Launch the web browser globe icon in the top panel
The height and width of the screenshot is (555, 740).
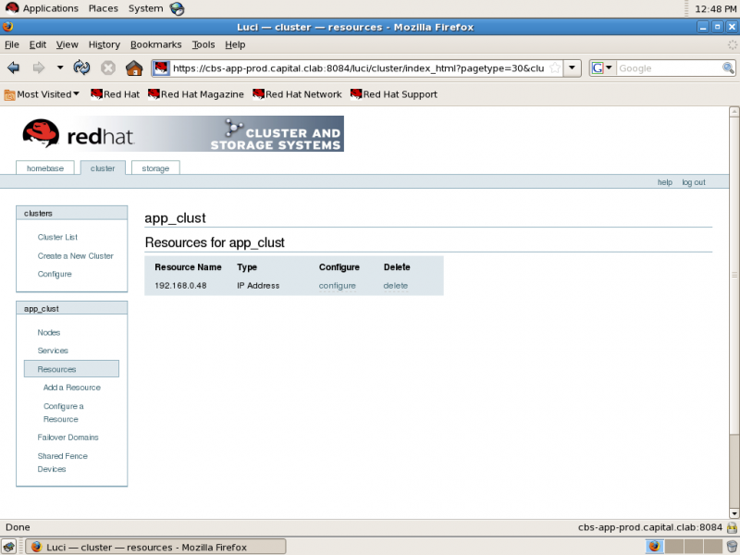pos(177,8)
